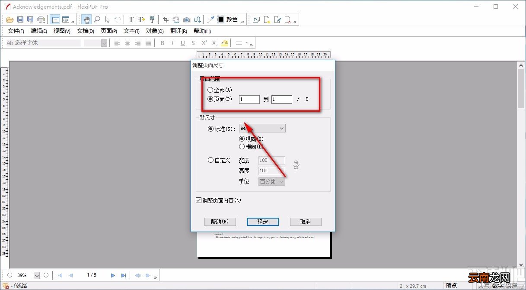Open the 百分比 unit dropdown
Image resolution: width=526 pixels, height=290 pixels.
pos(272,181)
